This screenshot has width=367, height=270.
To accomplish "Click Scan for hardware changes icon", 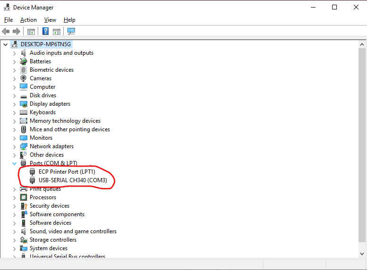I will (x=71, y=32).
